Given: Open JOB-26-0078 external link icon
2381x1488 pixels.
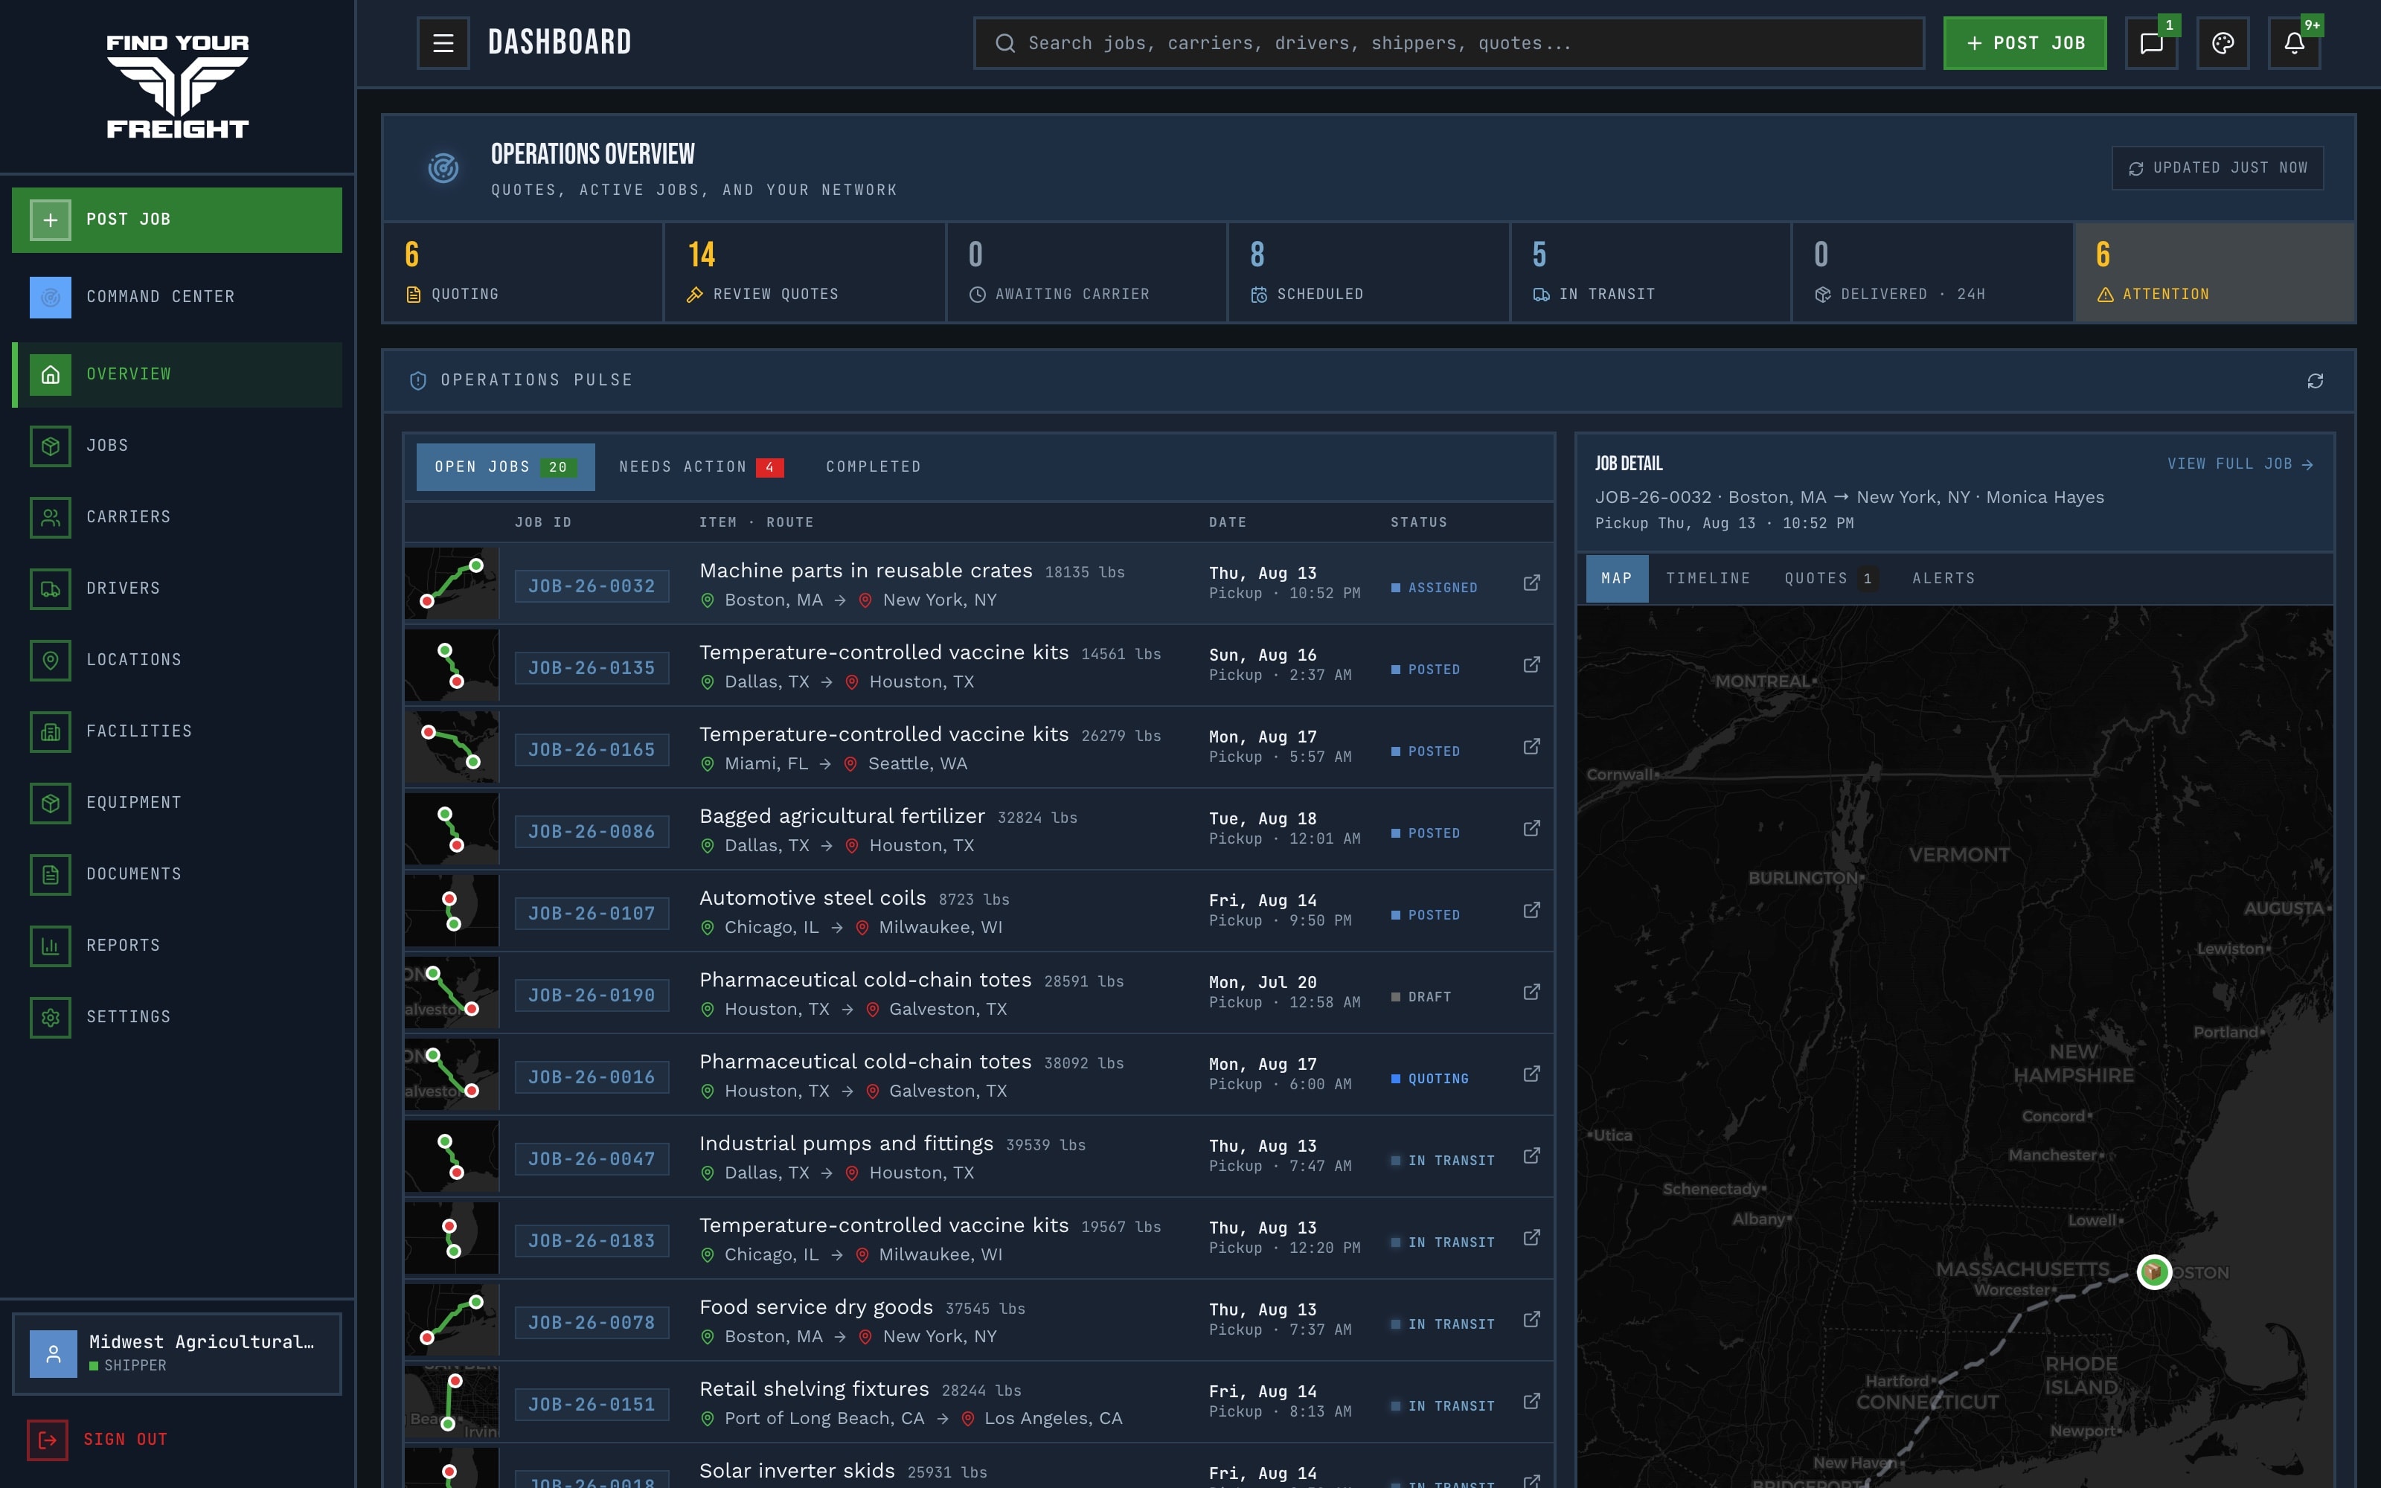Looking at the screenshot, I should 1531,1318.
